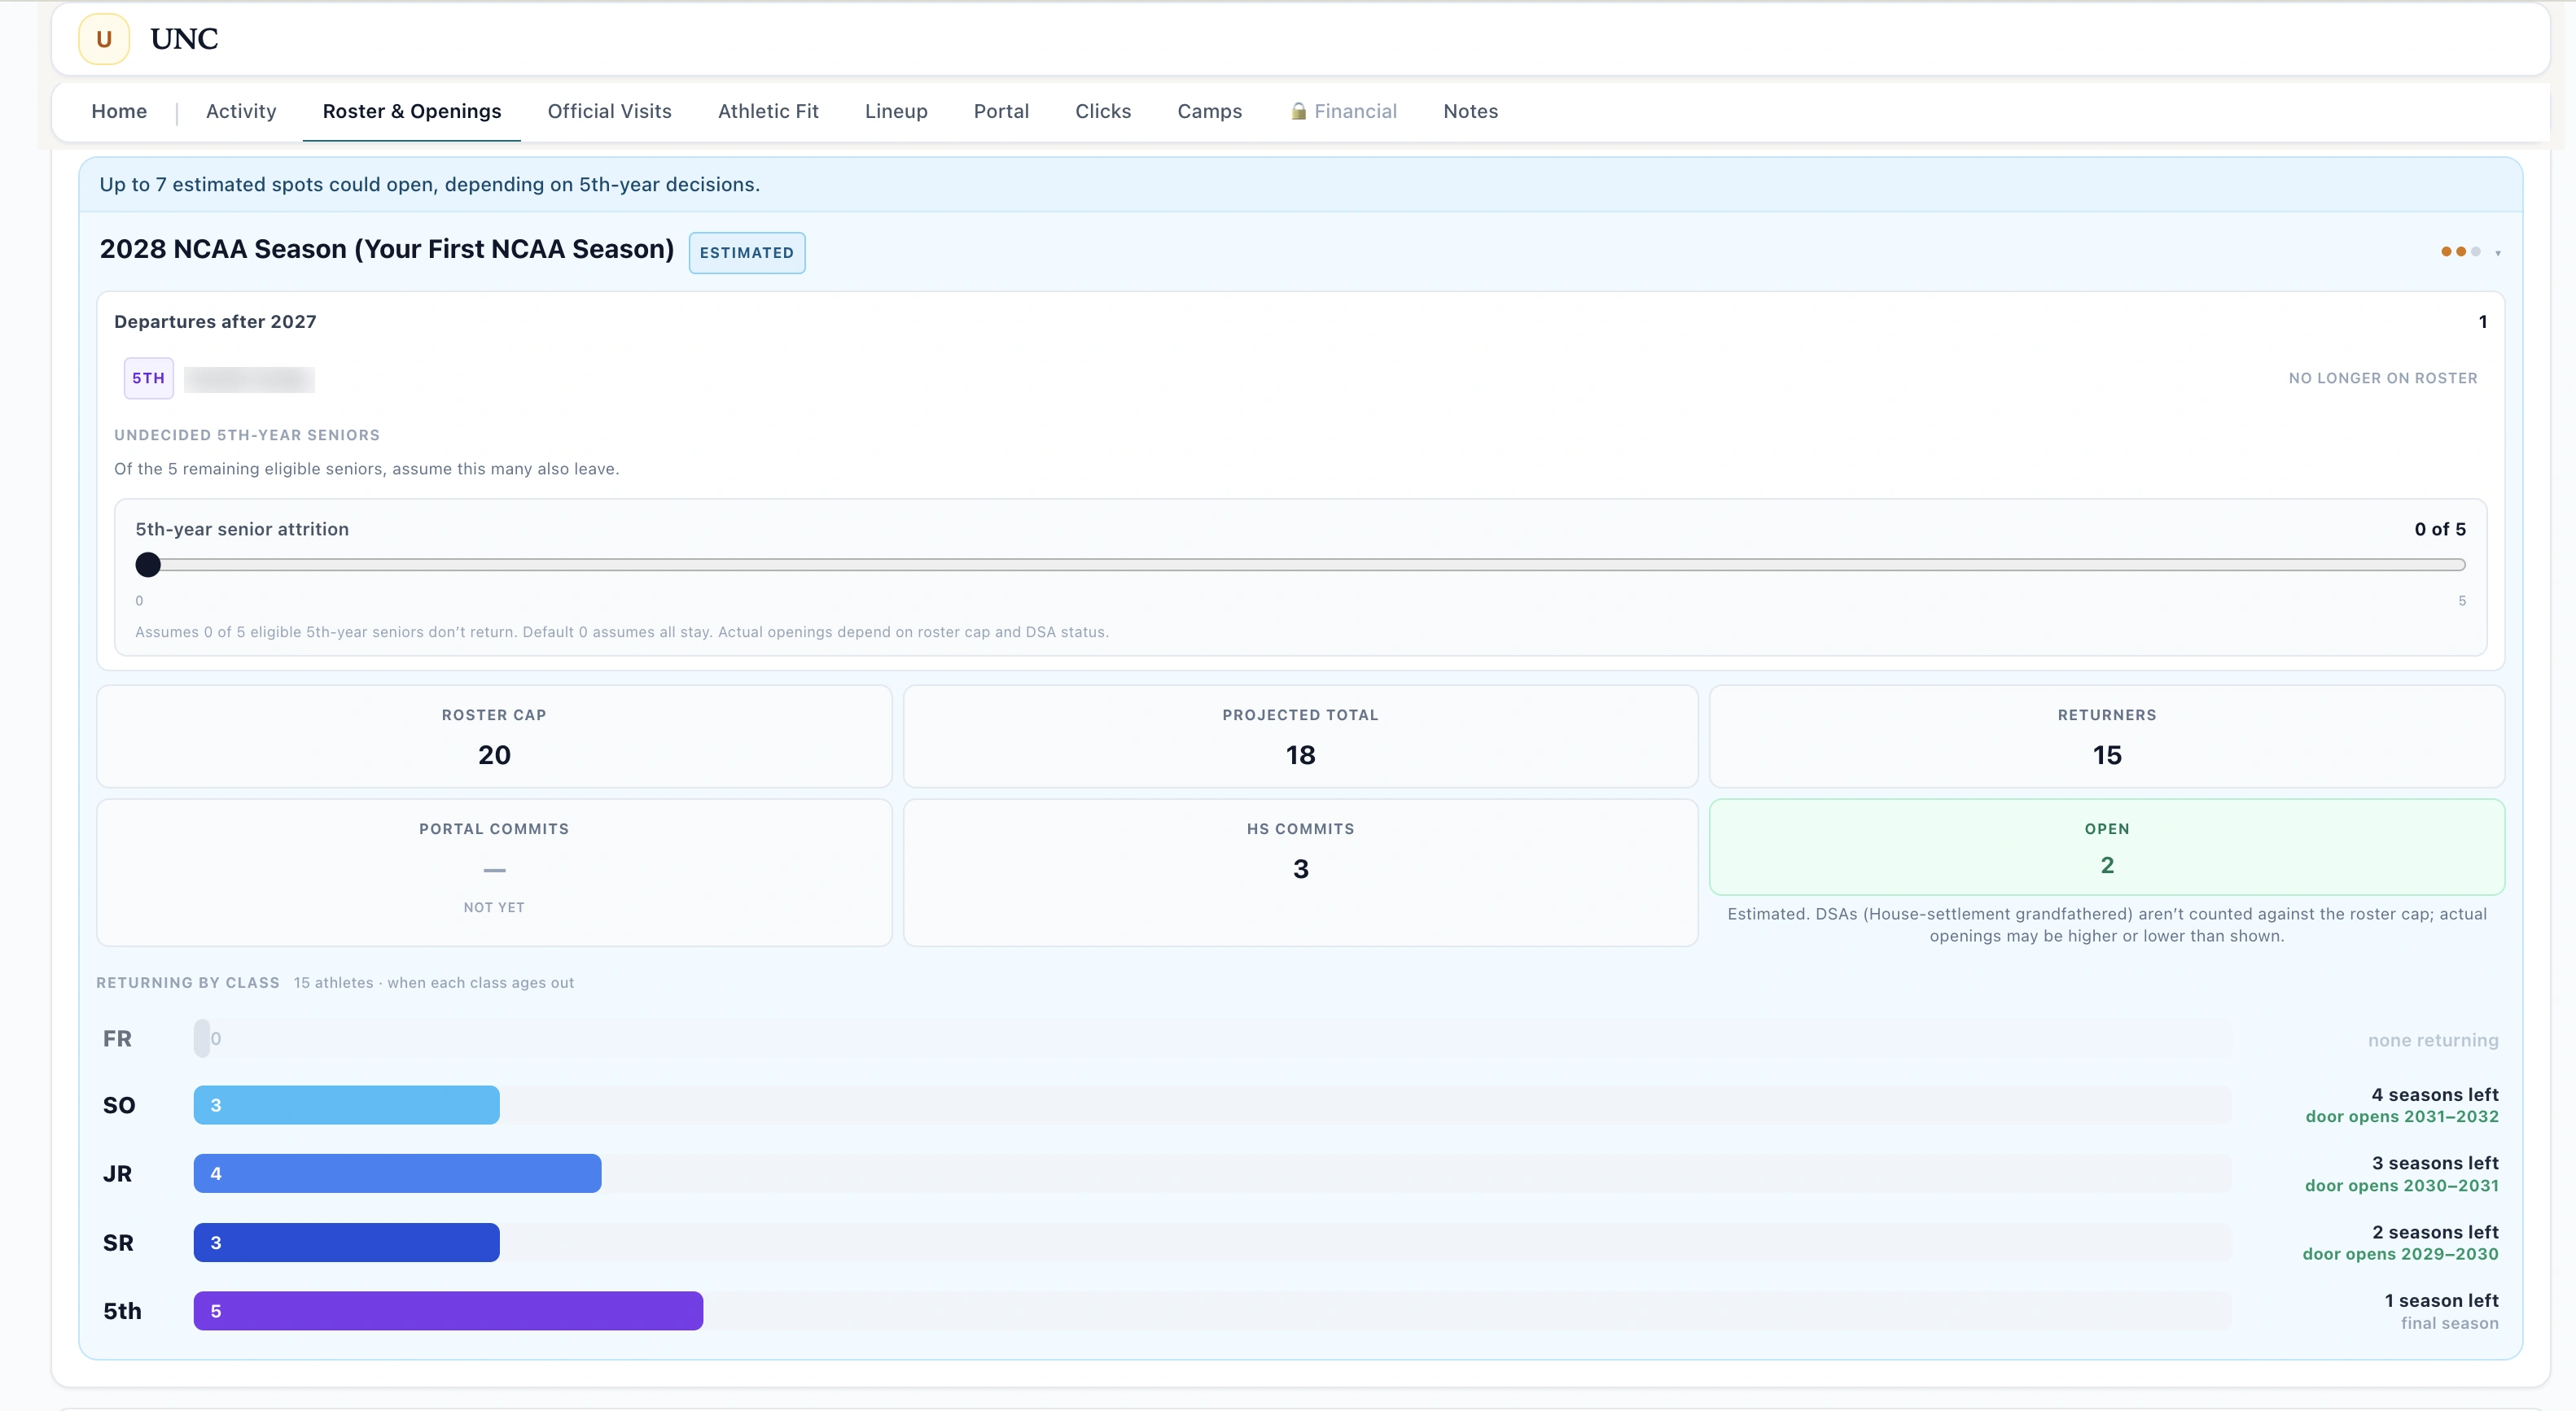Click the SR class bar showing 3
This screenshot has width=2576, height=1411.
click(346, 1242)
